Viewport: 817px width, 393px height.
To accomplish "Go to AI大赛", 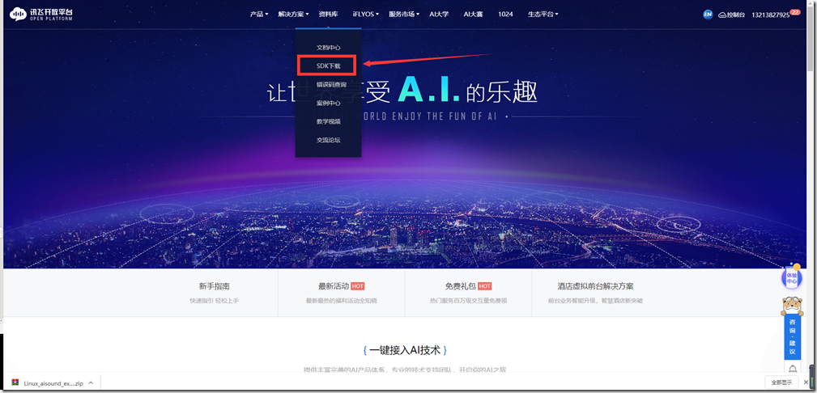I will (473, 14).
